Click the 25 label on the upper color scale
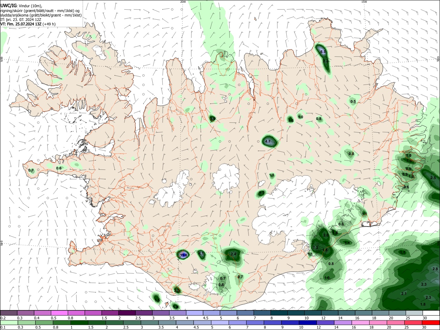Image resolution: width=440 pixels, height=330 pixels. 408,318
